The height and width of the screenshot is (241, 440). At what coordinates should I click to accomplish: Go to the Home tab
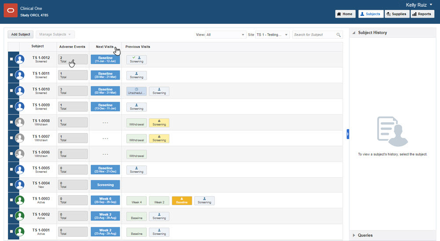[x=345, y=14]
